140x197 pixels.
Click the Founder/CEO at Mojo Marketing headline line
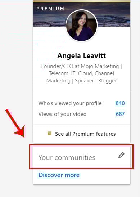pos(82,66)
